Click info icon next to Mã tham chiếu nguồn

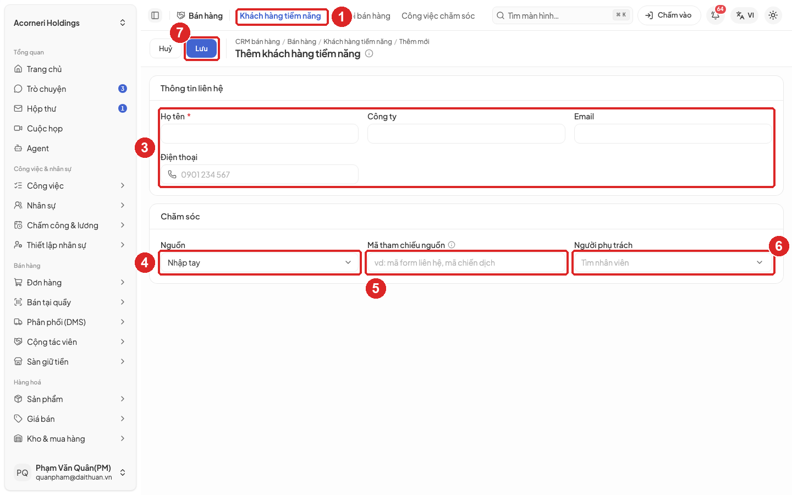(x=452, y=245)
